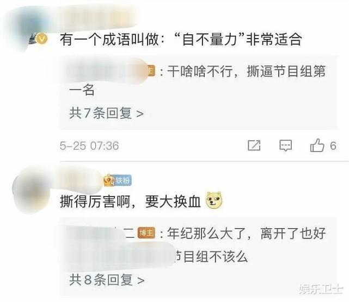Like the comment with thumbs-up icon
349x302 pixels.
317,145
